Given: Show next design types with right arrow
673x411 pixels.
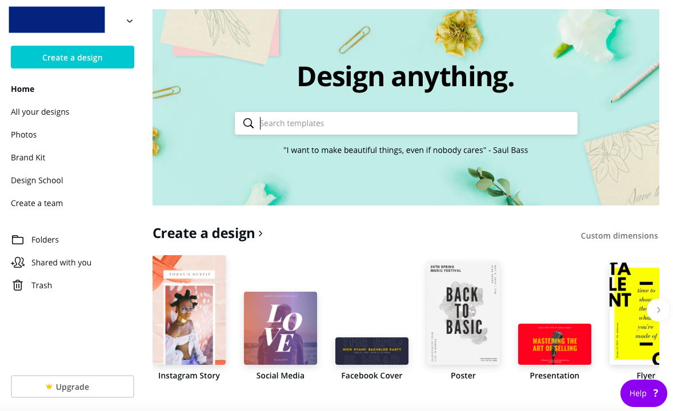Looking at the screenshot, I should coord(658,310).
